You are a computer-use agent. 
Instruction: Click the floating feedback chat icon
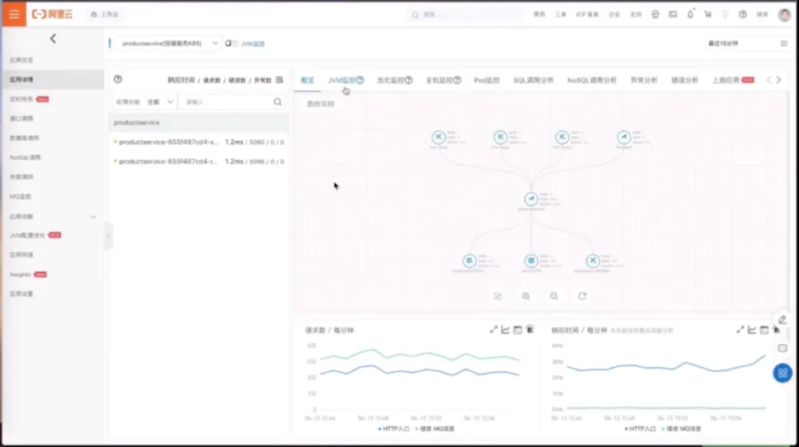pos(782,348)
